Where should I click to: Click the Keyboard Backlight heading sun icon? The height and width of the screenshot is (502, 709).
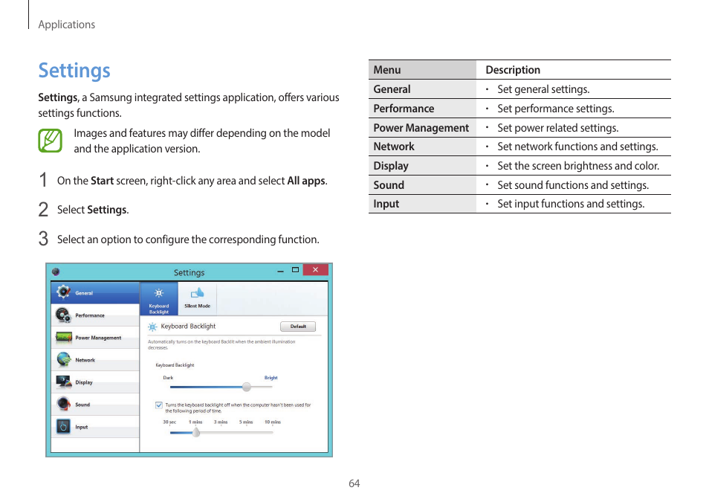pyautogui.click(x=152, y=326)
